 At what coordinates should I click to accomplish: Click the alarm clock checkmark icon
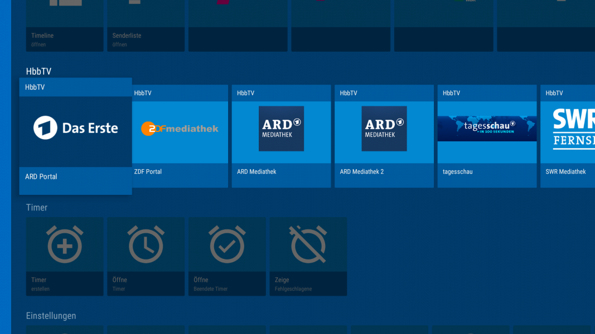[x=227, y=244]
